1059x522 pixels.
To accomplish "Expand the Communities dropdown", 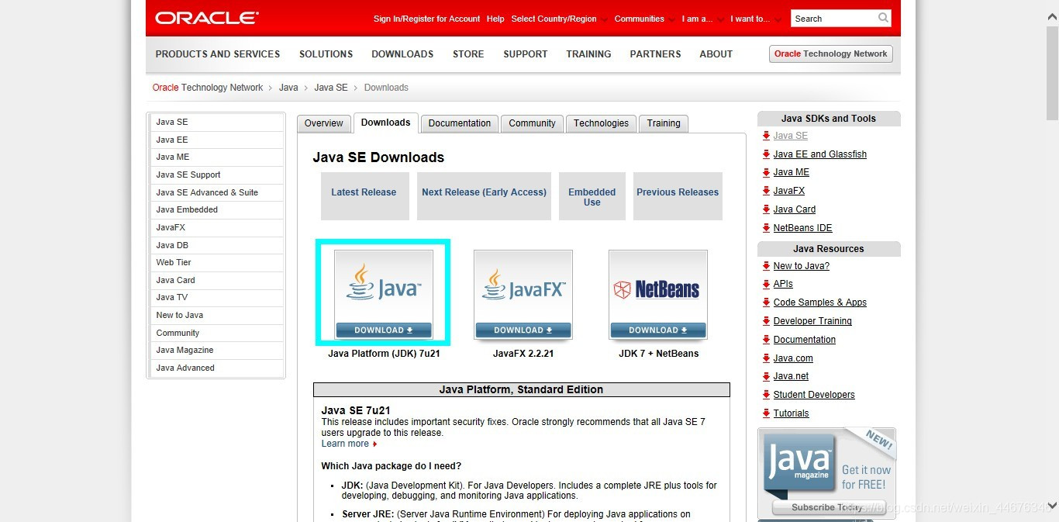I will point(644,19).
